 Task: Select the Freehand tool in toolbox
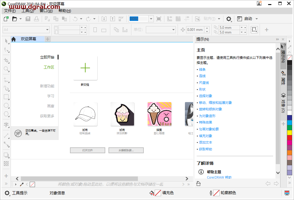[6, 80]
